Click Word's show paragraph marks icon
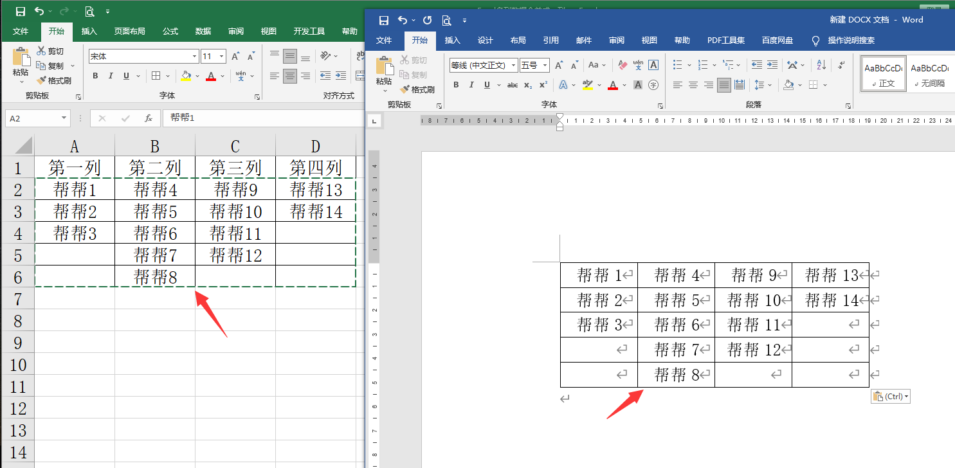 point(841,65)
